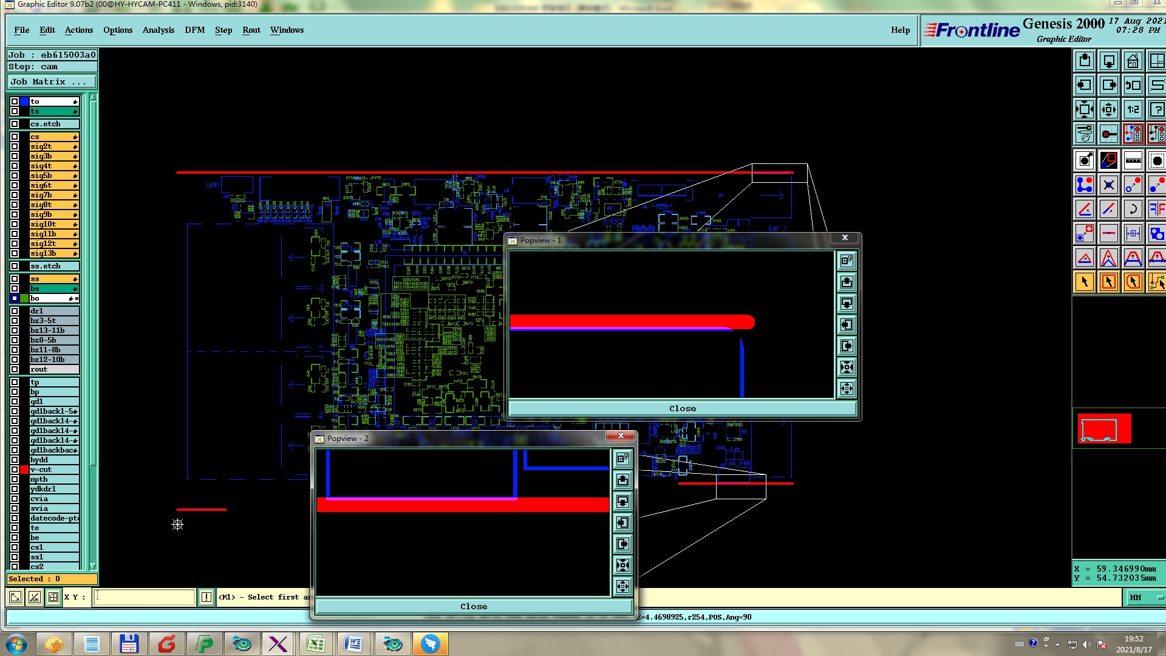Screen dimensions: 1166x656
Task: Toggle the cs.etch layer checkbox
Action: coord(15,124)
